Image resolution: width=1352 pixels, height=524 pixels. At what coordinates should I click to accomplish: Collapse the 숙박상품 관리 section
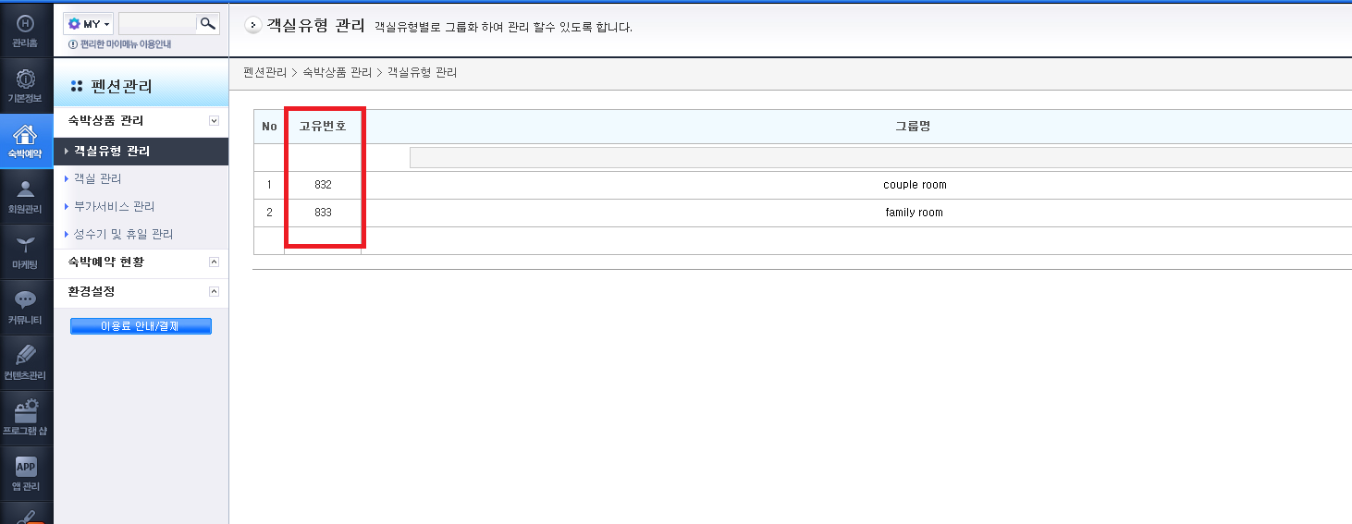click(x=214, y=121)
